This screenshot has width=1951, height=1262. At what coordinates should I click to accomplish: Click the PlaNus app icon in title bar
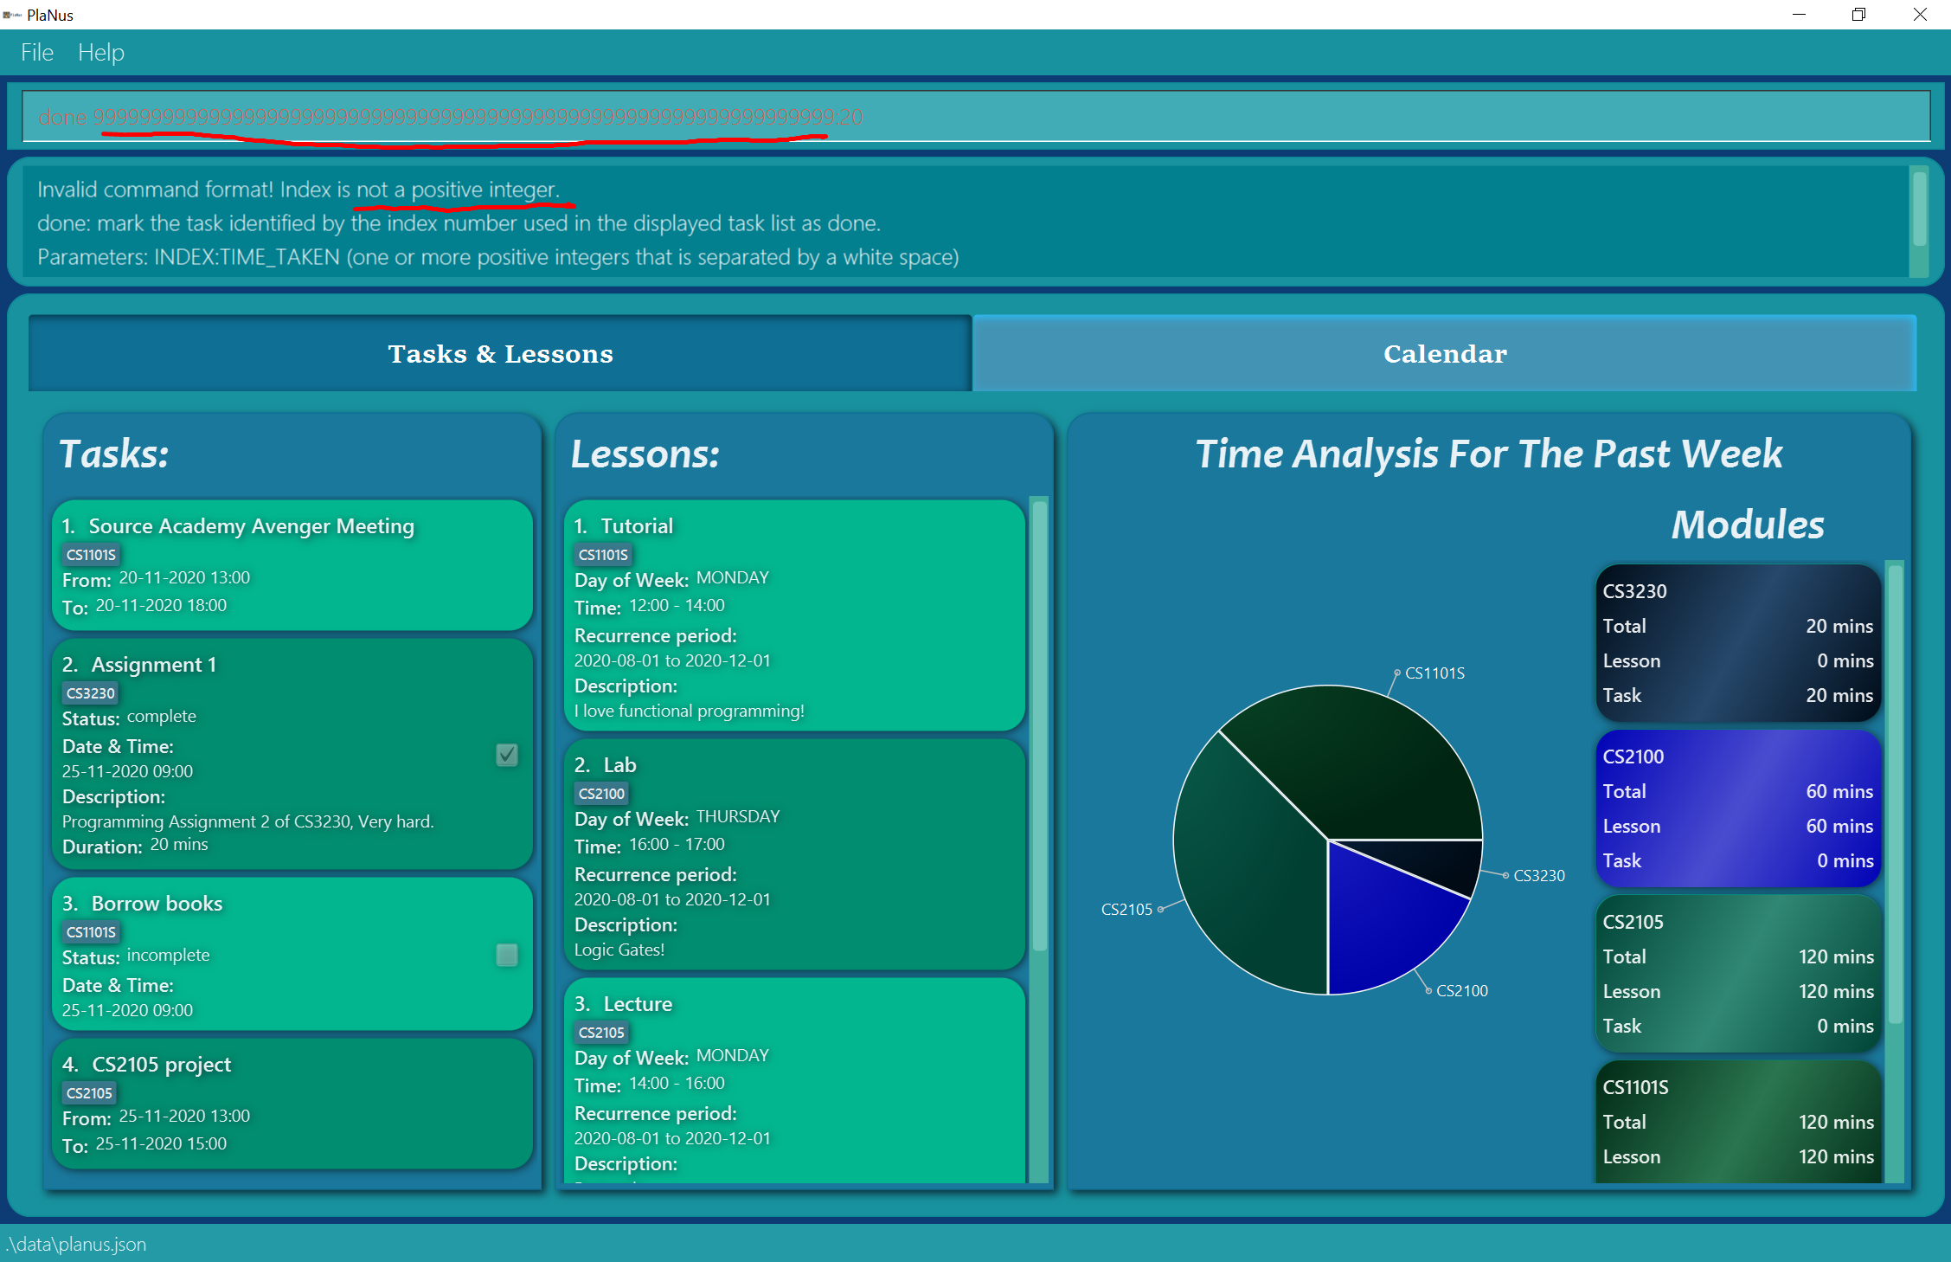pos(12,15)
